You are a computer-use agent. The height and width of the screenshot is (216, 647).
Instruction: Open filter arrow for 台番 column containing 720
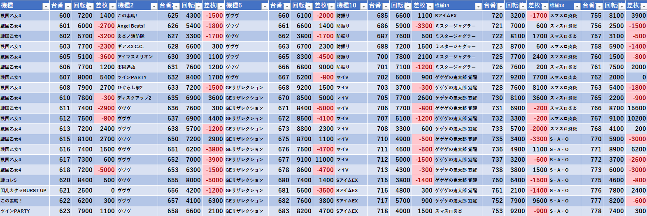(500, 6)
